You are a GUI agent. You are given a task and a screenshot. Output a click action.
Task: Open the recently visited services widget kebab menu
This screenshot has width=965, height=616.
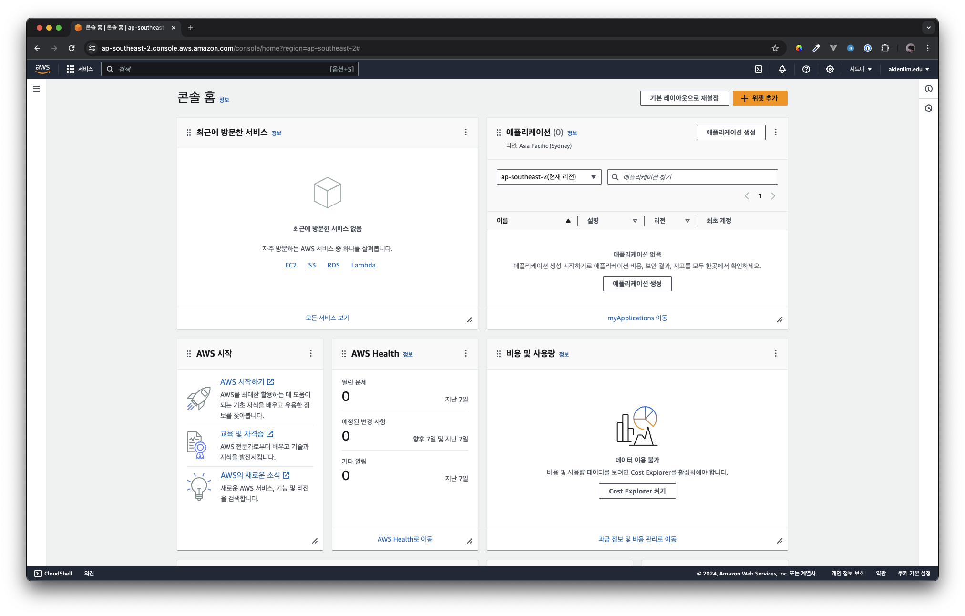point(466,132)
